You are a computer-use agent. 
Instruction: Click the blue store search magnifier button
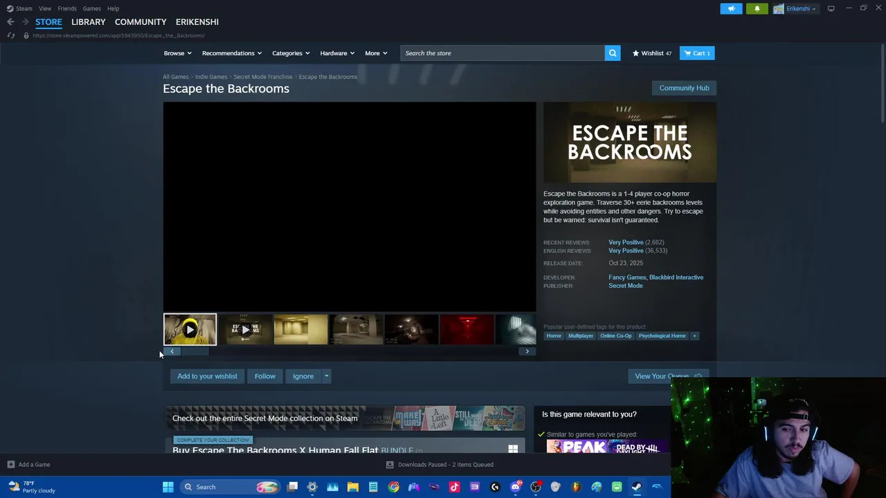tap(613, 53)
